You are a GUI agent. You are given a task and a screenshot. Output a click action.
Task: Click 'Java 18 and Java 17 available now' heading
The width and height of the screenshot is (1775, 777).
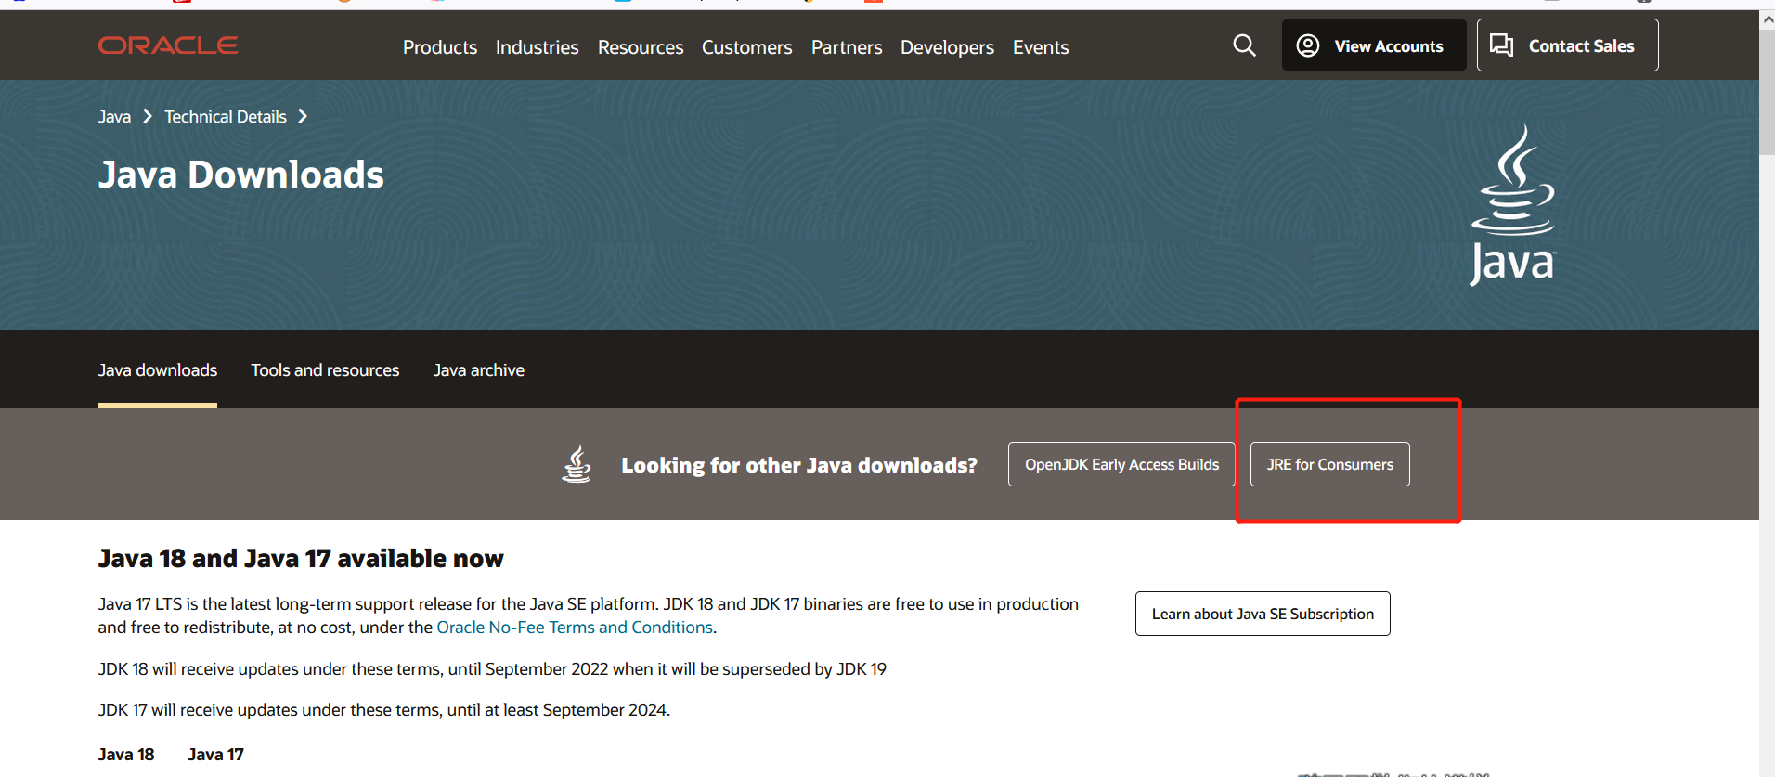[301, 559]
